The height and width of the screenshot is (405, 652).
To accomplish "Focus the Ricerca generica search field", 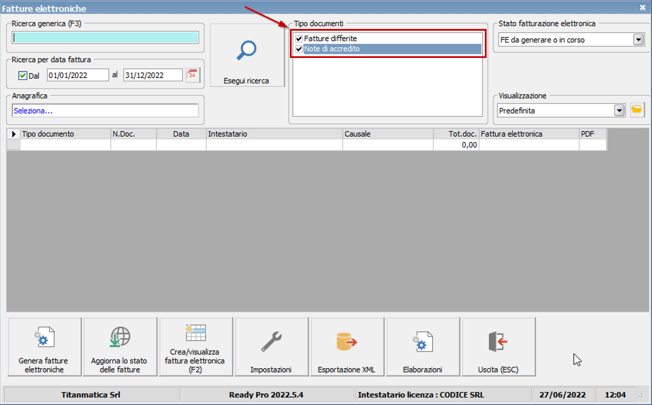I will pos(105,37).
